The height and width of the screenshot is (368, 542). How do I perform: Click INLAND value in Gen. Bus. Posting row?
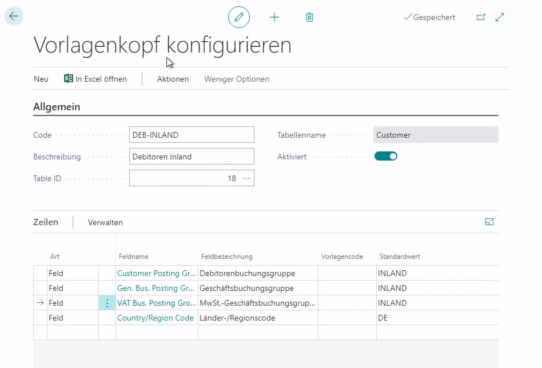point(437,288)
